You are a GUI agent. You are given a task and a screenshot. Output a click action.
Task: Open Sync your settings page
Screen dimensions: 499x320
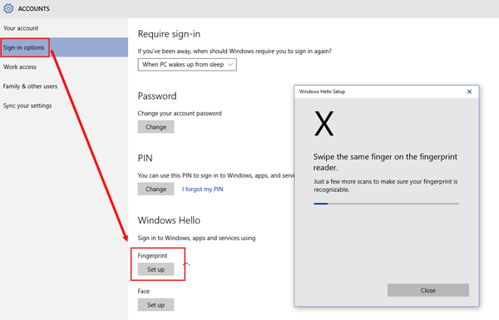pos(27,106)
